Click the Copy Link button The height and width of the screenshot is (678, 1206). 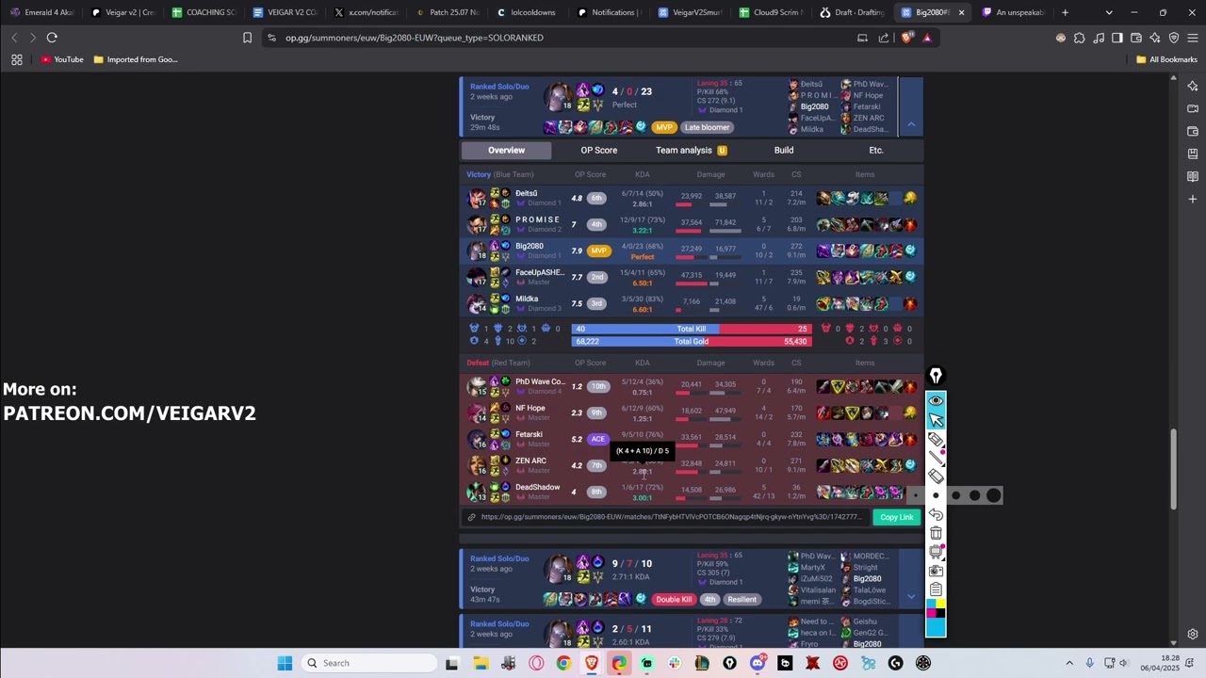(x=897, y=517)
